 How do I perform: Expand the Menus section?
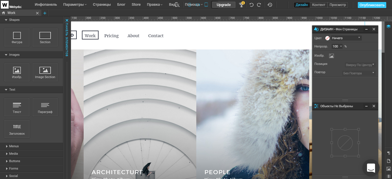click(32, 146)
